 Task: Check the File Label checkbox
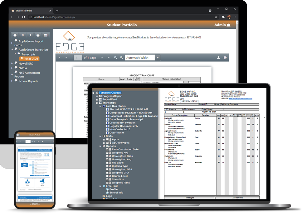click(x=107, y=163)
